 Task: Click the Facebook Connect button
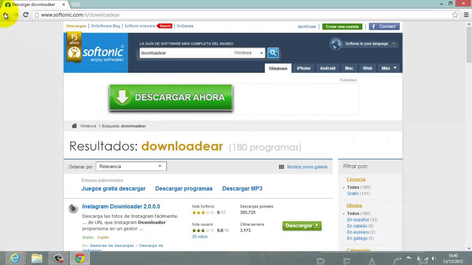click(384, 26)
